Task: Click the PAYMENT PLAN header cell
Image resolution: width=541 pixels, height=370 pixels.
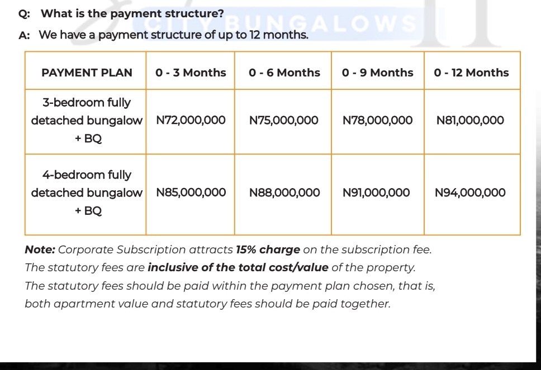Action: pyautogui.click(x=86, y=73)
